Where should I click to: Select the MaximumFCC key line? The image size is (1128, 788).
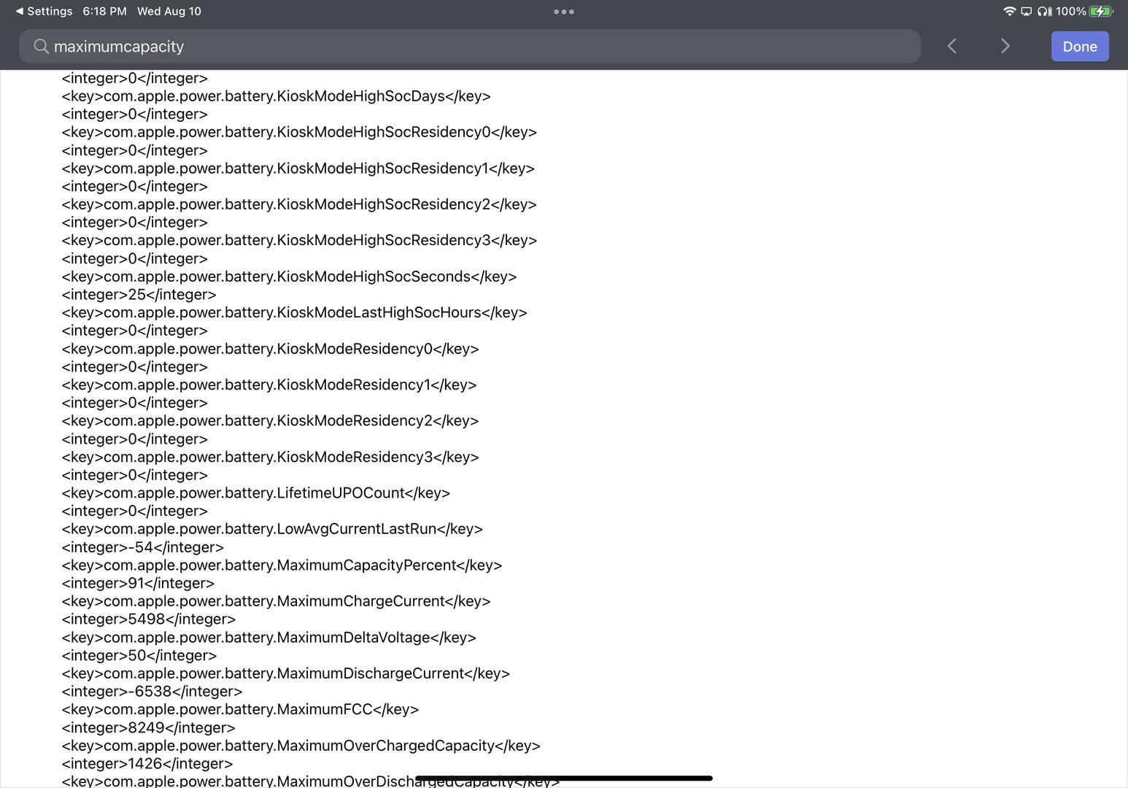[x=240, y=709]
